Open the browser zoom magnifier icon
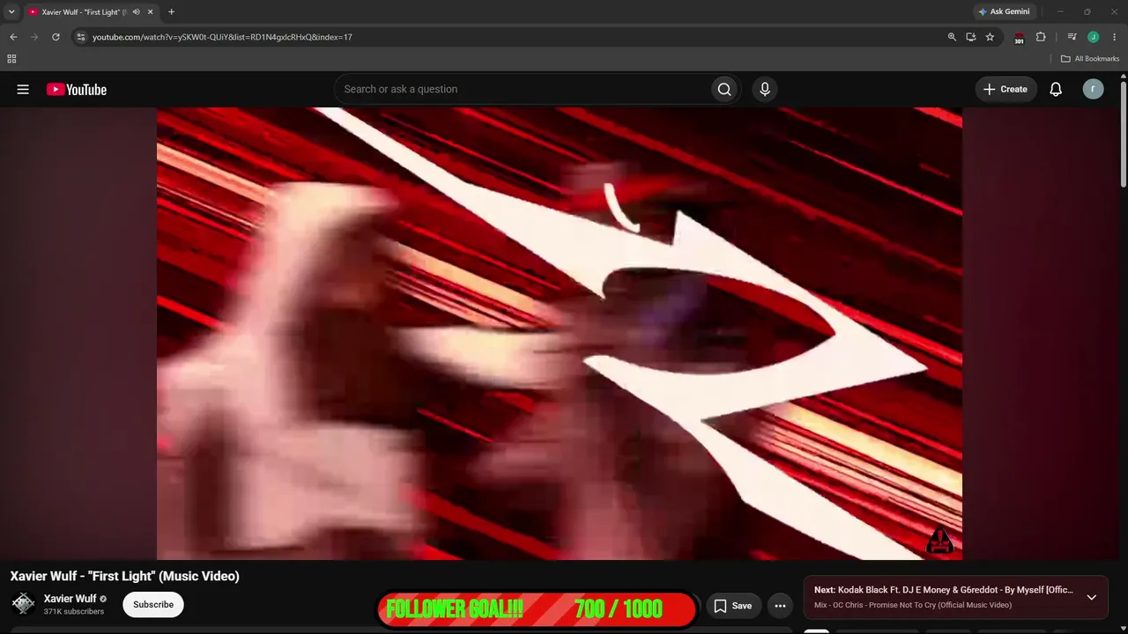 coord(952,37)
